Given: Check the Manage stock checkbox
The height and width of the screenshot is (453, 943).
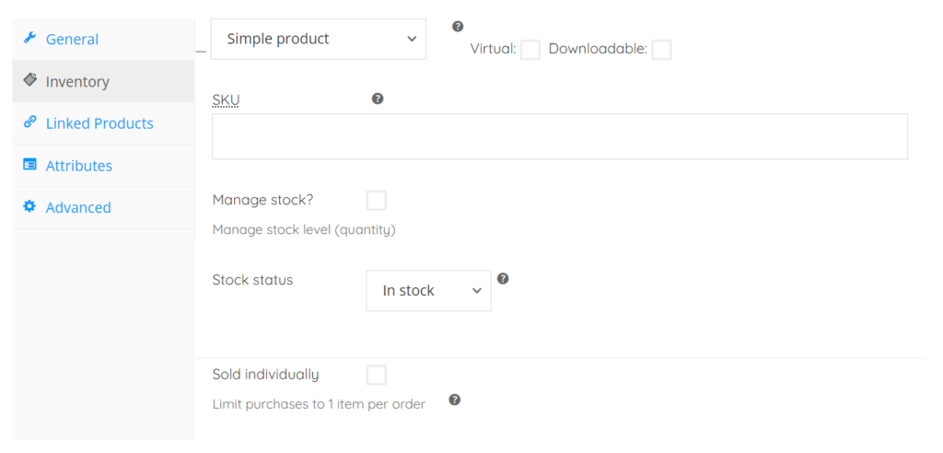Looking at the screenshot, I should (x=376, y=201).
